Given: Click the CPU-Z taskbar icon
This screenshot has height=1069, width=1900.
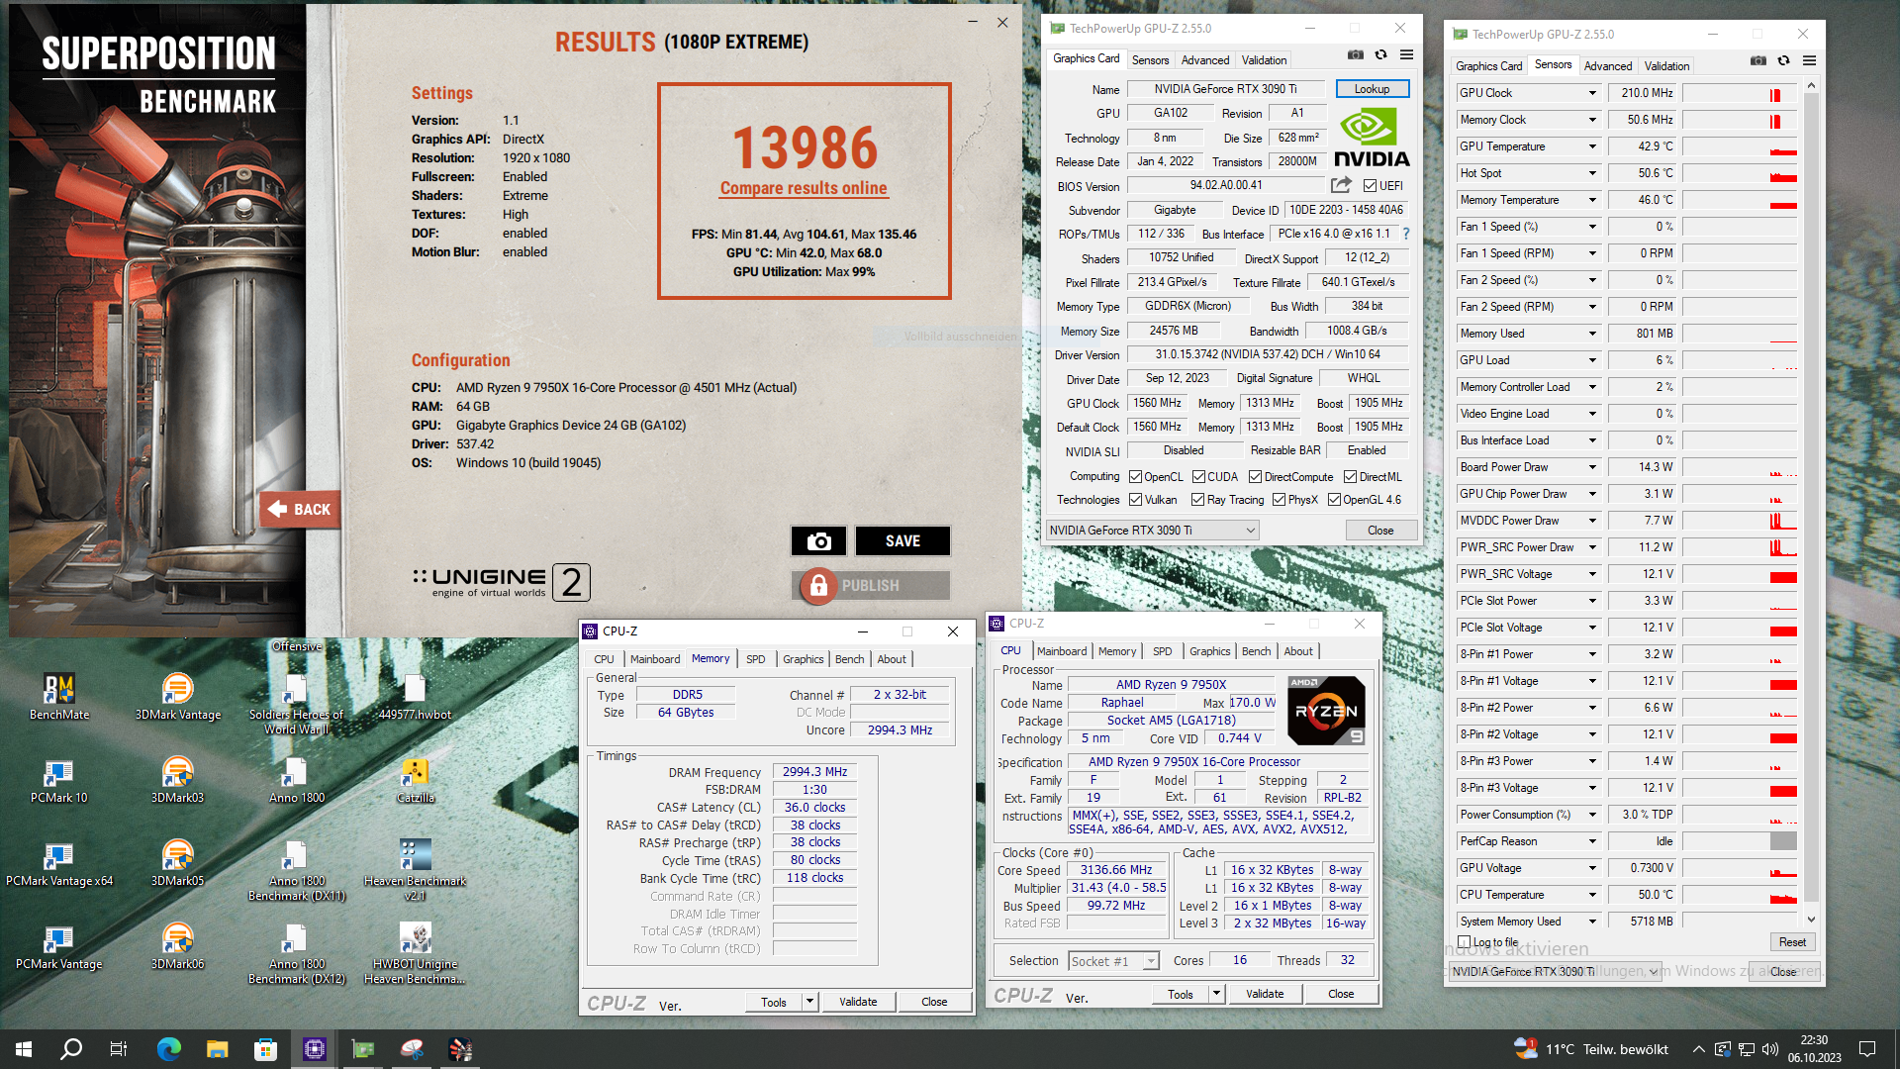Looking at the screenshot, I should click(315, 1049).
